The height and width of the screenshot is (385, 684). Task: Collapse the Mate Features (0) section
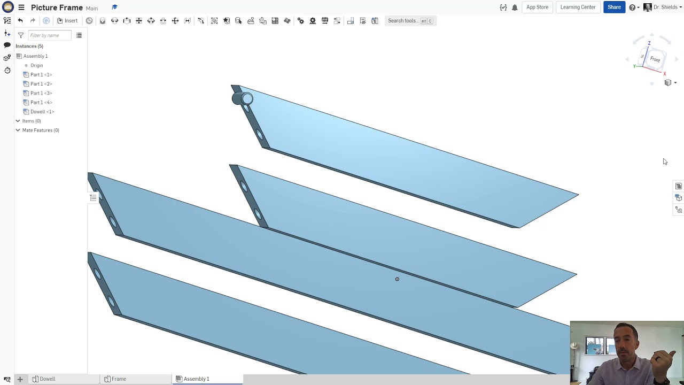[x=18, y=130]
